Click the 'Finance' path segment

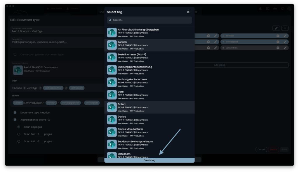click(x=17, y=88)
